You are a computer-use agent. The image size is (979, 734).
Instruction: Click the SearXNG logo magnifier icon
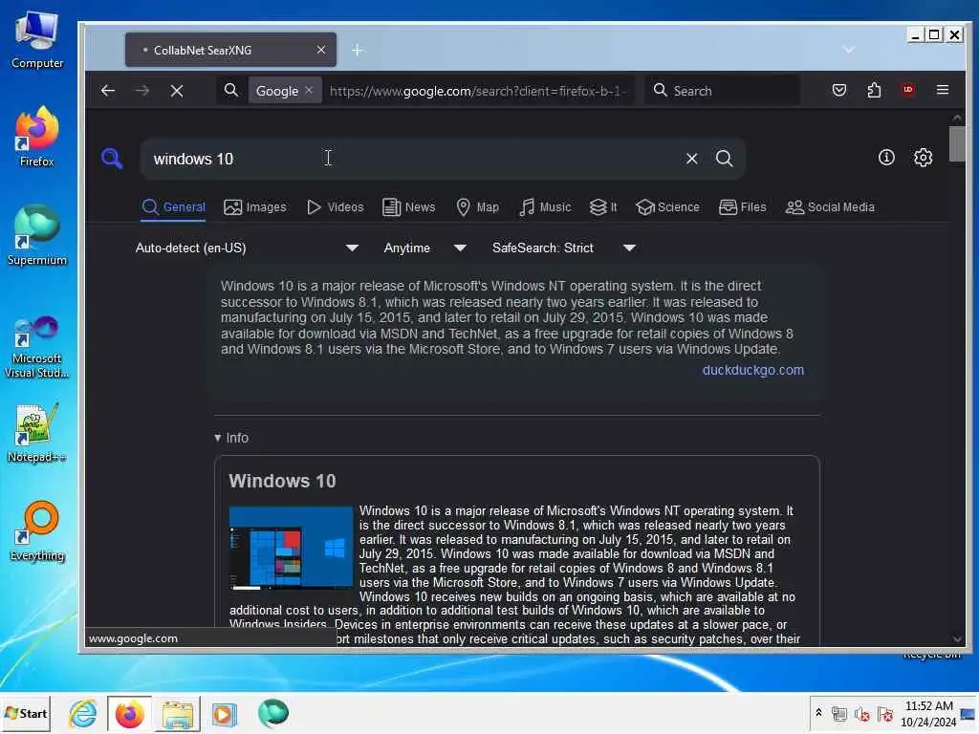pyautogui.click(x=112, y=158)
